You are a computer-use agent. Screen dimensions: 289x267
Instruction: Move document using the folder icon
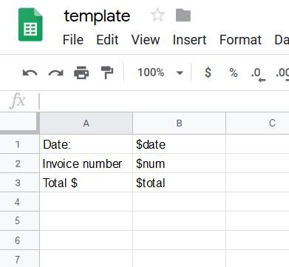point(183,16)
